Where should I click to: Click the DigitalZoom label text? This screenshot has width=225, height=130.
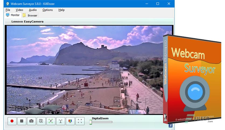[x=100, y=118]
